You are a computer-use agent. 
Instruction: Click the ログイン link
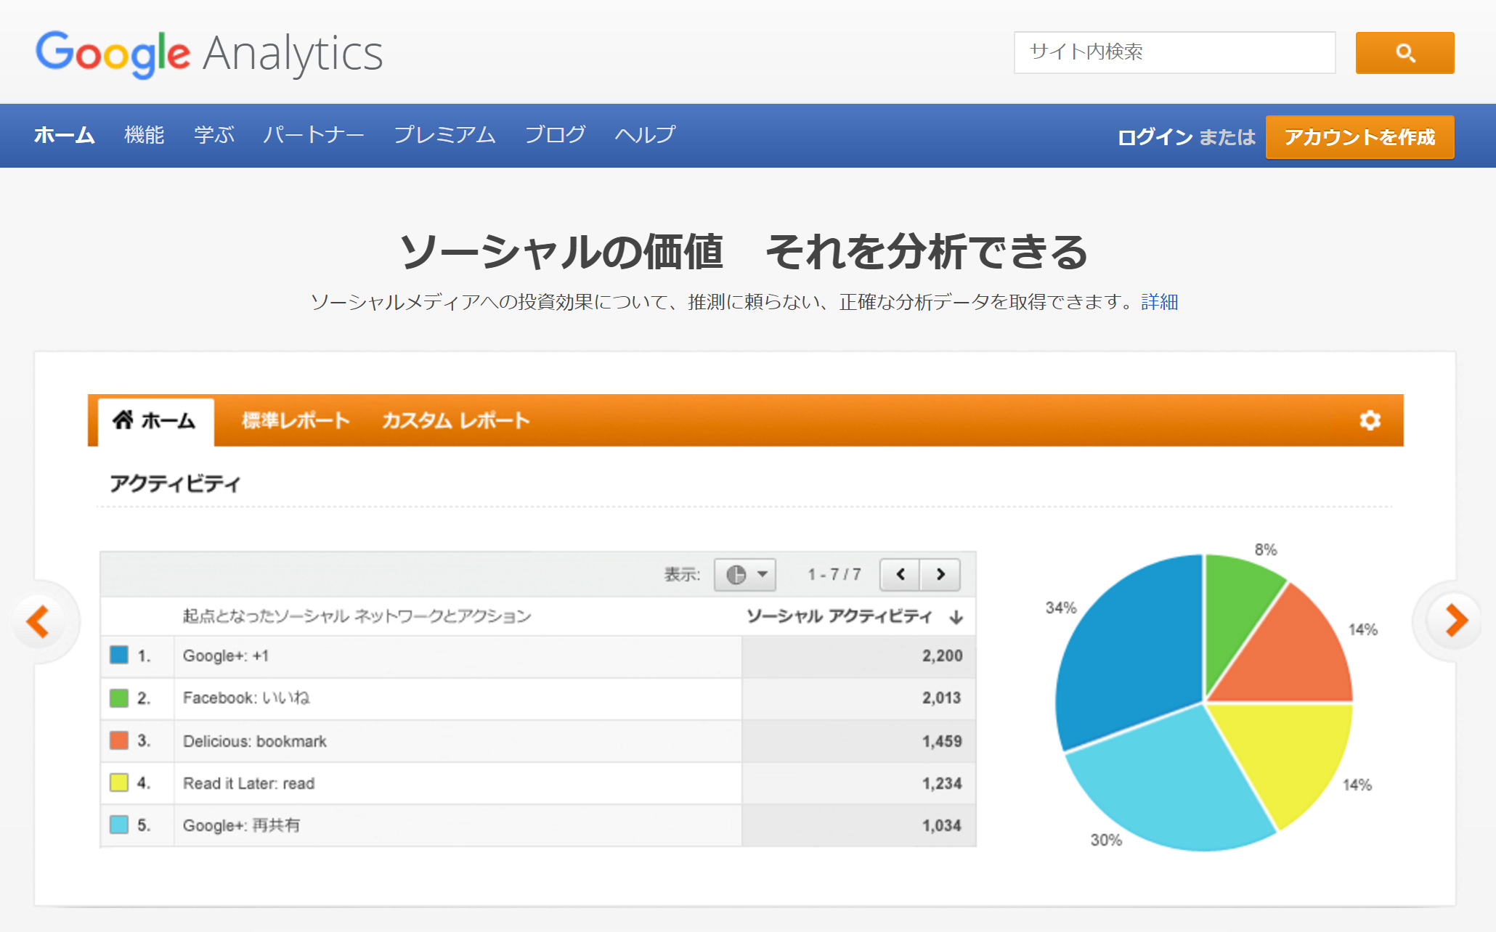(x=1154, y=137)
